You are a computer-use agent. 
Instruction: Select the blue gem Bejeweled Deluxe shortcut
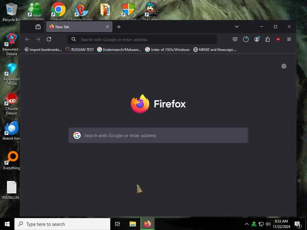[11, 74]
